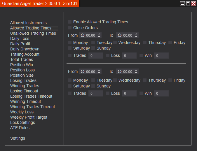Toggle Trades checkbox in second time block
Viewport: 197px width, 151px height.
pos(70,93)
